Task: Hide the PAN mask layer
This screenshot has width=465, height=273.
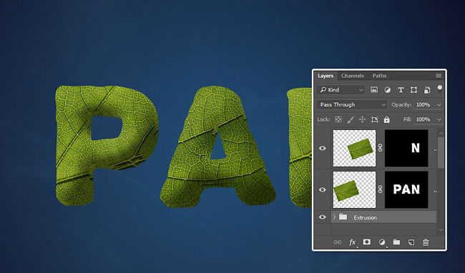Action: point(323,190)
